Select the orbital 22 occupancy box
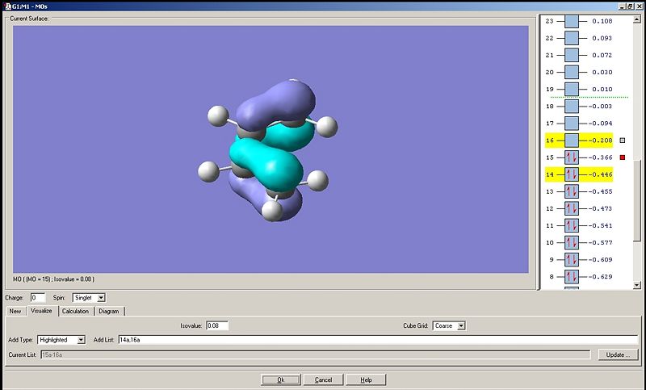The width and height of the screenshot is (646, 390). [x=572, y=38]
